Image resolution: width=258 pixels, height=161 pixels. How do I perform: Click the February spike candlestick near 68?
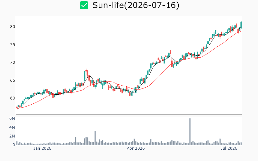click(x=86, y=72)
